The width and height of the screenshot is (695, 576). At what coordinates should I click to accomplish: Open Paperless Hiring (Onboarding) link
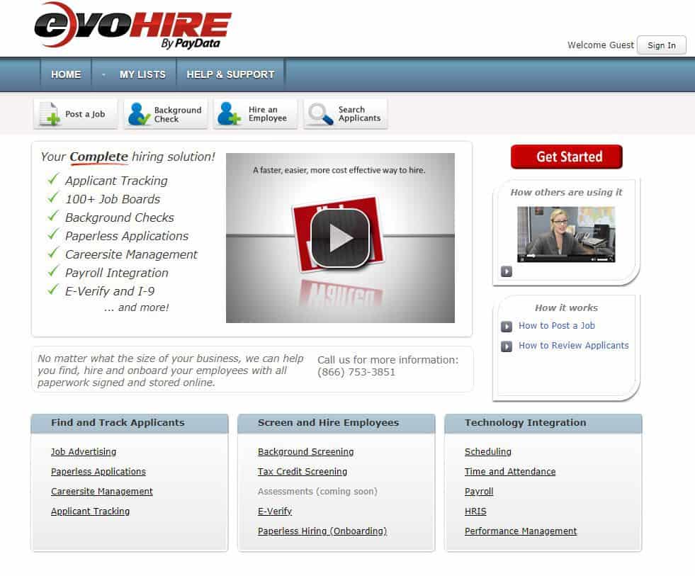pyautogui.click(x=322, y=531)
